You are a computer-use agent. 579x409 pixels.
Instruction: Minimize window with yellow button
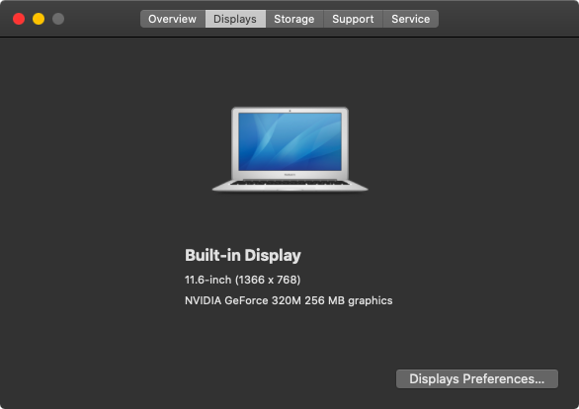(39, 19)
